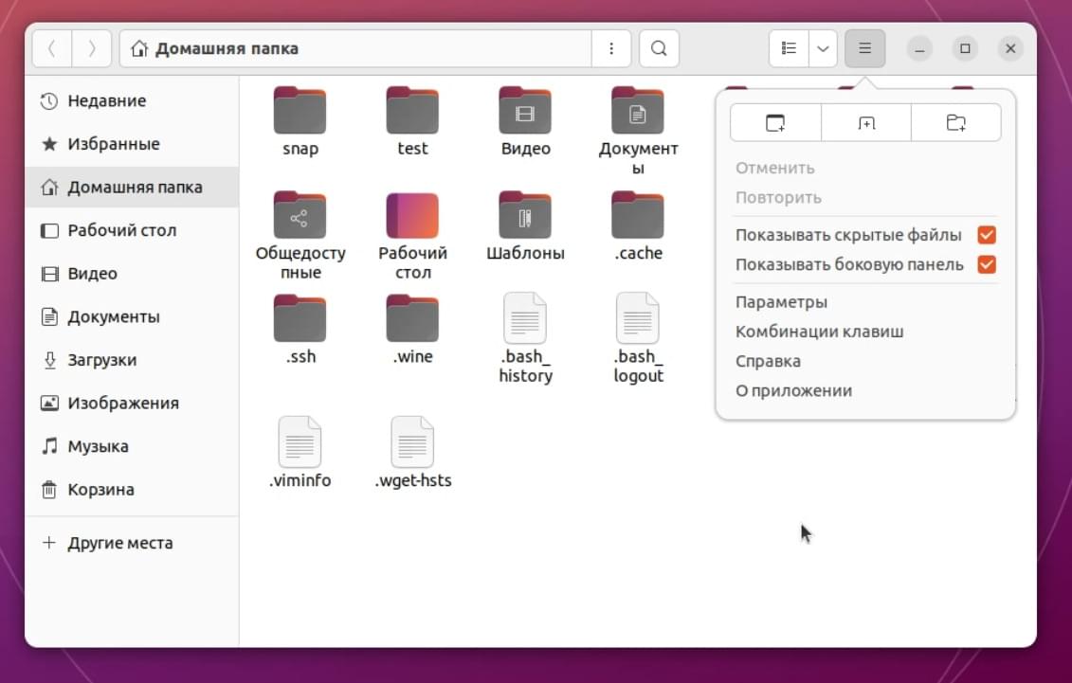Image resolution: width=1072 pixels, height=683 pixels.
Task: Open a new window from popover
Action: point(775,123)
